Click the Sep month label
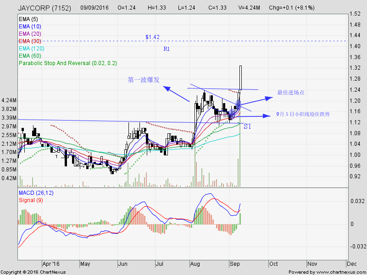 [x=235, y=264]
